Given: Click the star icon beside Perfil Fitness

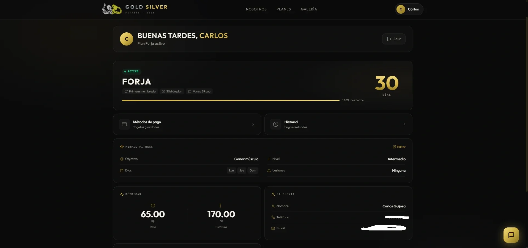Looking at the screenshot, I should click(122, 147).
